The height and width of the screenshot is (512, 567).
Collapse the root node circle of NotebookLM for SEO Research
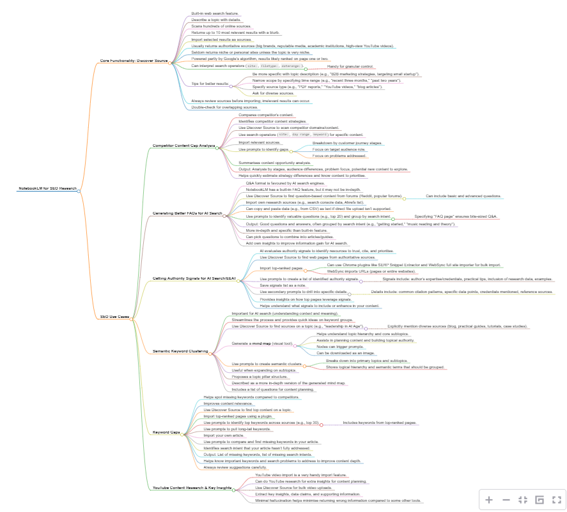click(x=79, y=191)
